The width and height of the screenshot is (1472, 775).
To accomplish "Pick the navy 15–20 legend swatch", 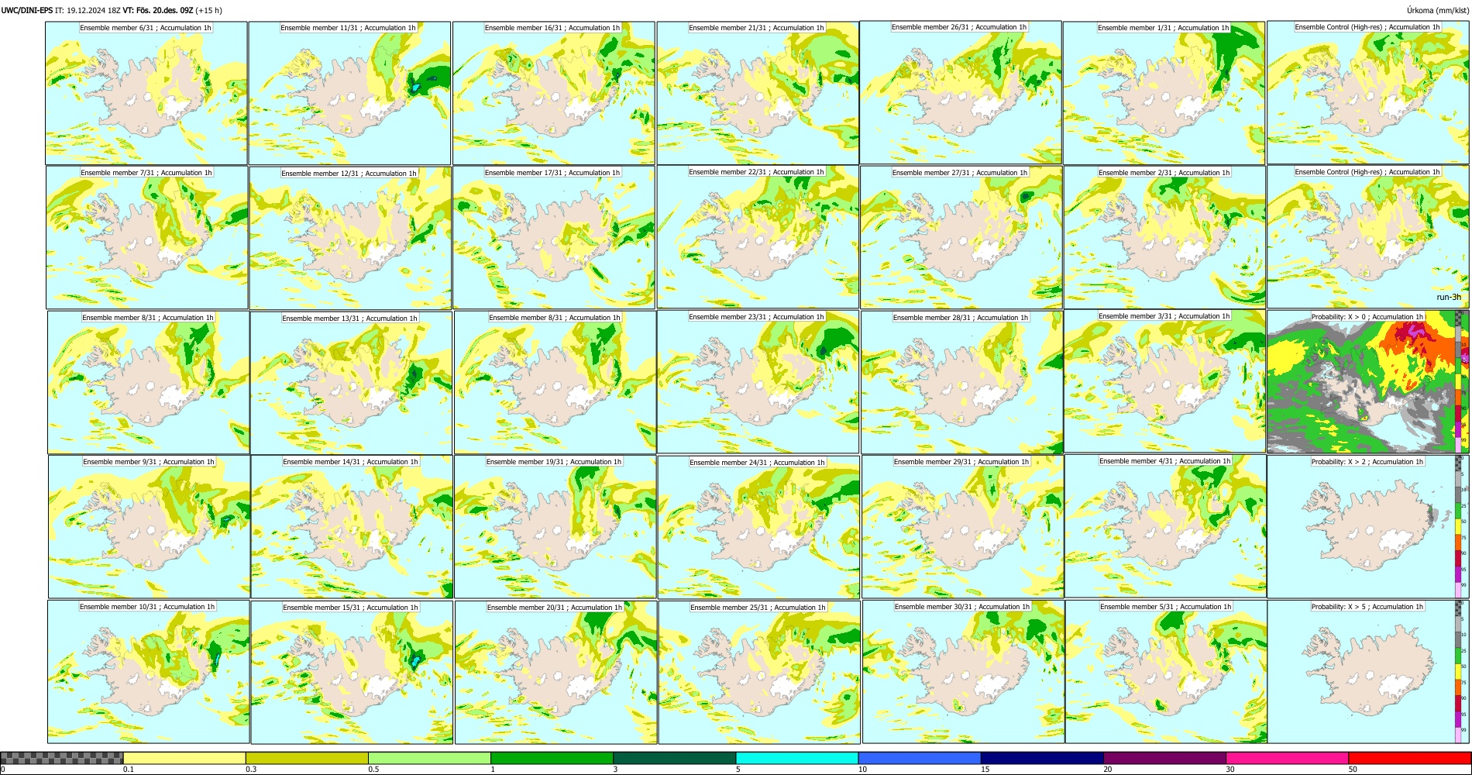I will (1042, 758).
